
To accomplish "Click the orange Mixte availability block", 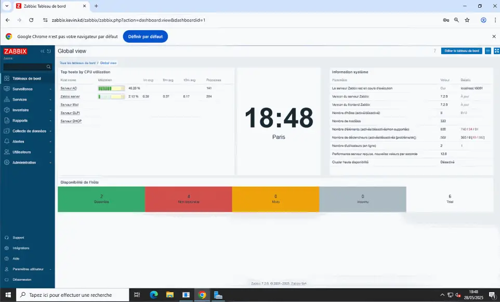I will [275, 199].
